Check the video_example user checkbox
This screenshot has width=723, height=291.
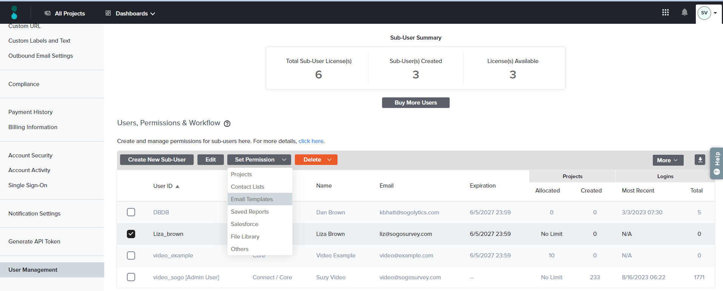131,256
